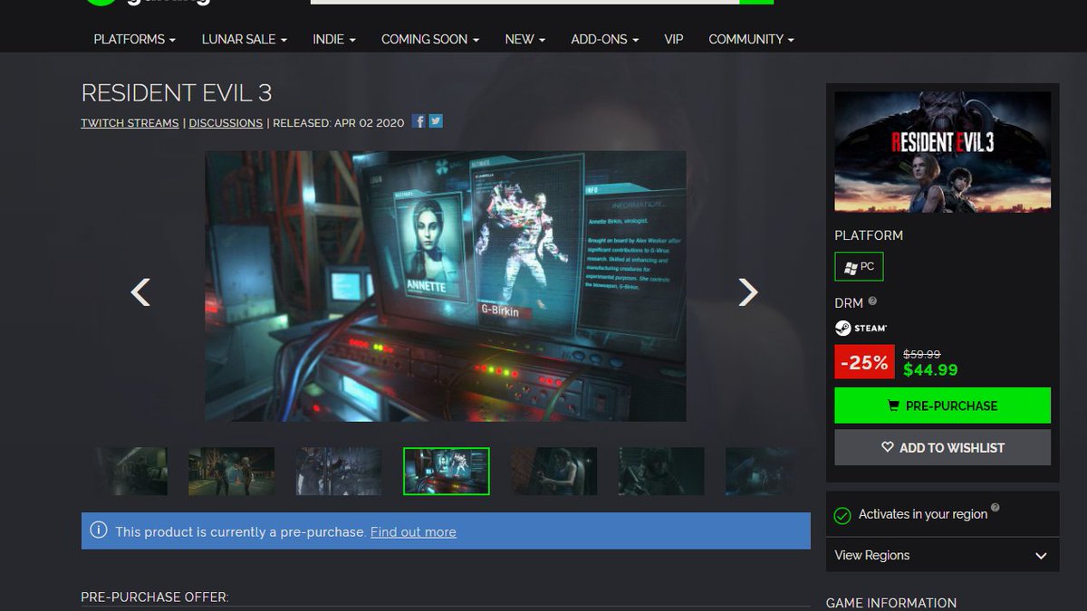This screenshot has height=611, width=1087.
Task: Select the highlighted fourth screenshot thumbnail
Action: (x=446, y=471)
